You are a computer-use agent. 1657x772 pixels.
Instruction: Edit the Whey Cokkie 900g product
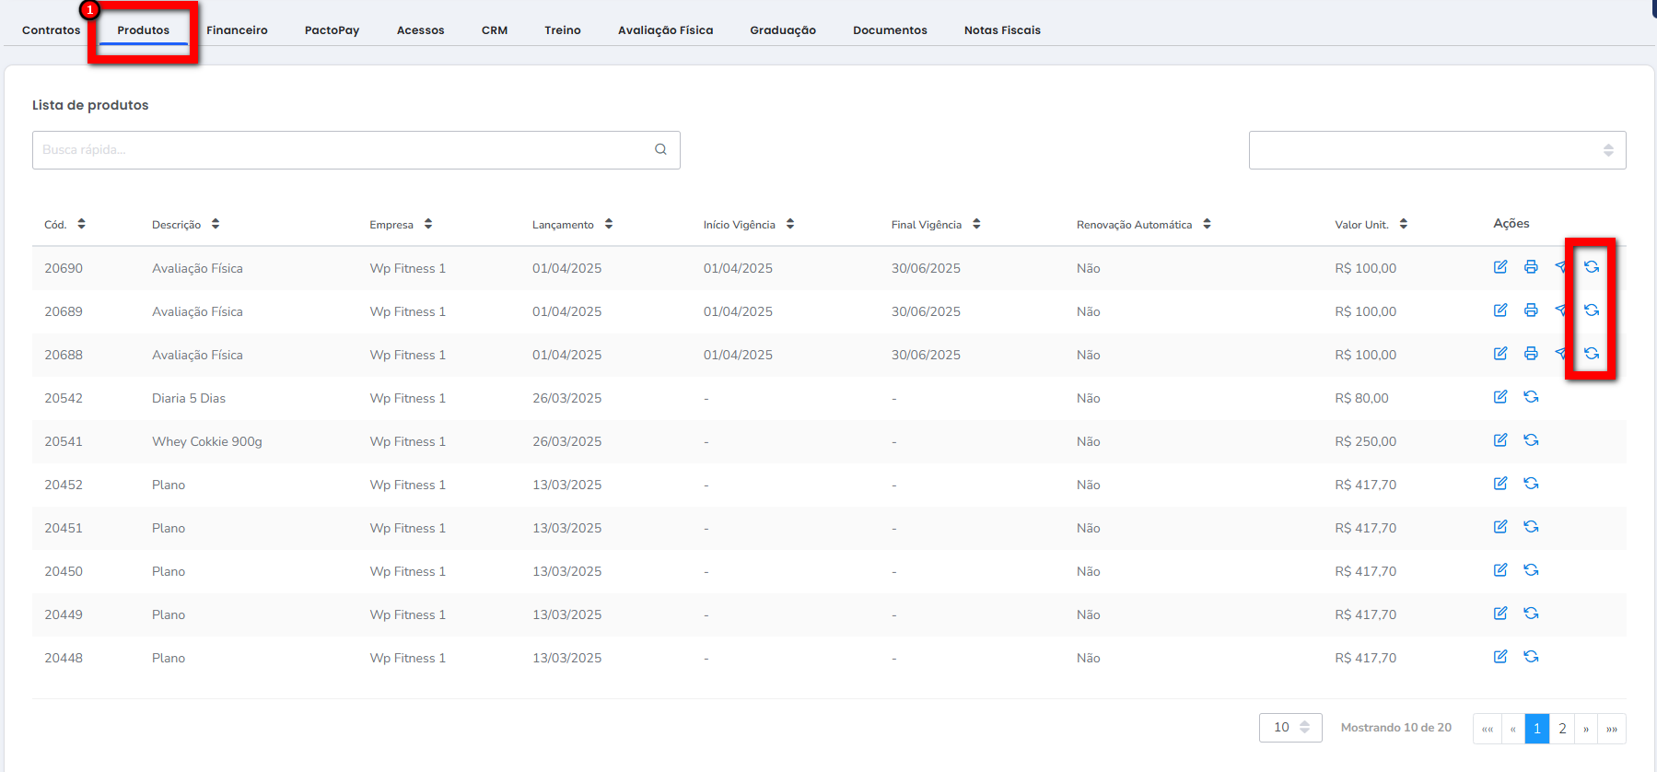point(1500,440)
